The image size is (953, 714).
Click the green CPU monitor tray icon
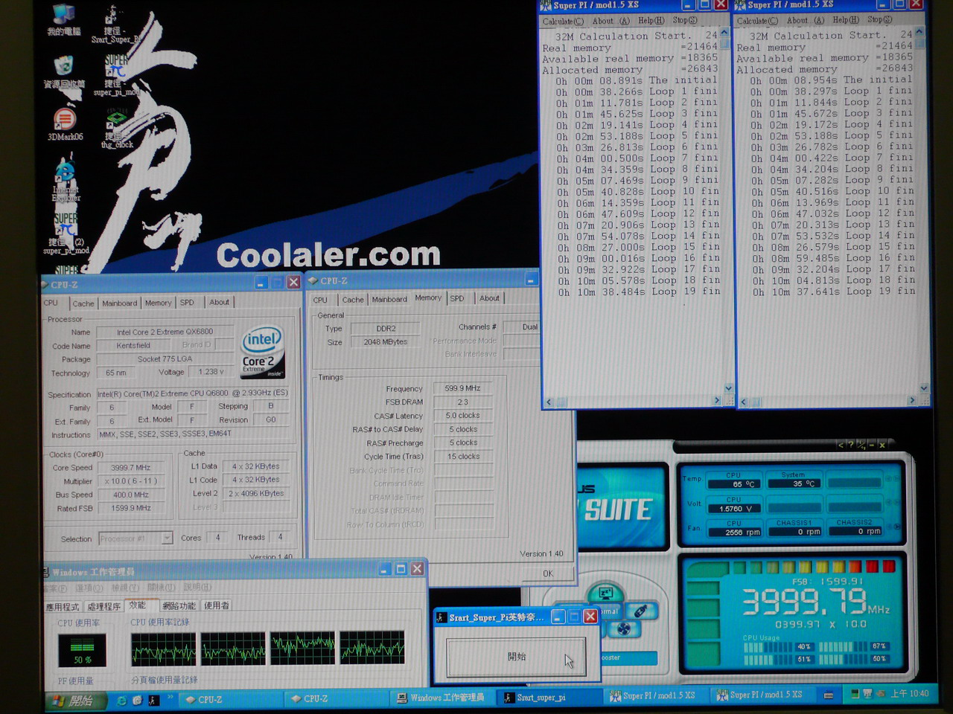[855, 694]
